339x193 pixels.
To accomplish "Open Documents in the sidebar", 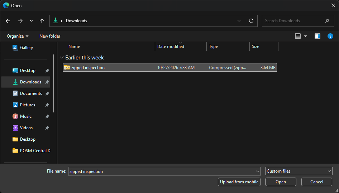I will click(x=31, y=93).
